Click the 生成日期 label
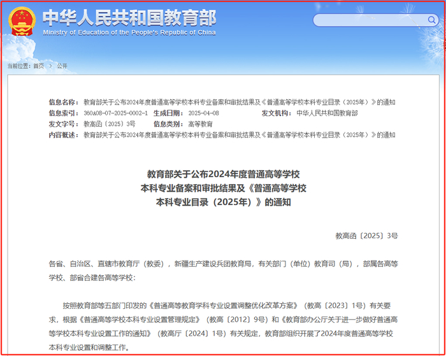 point(168,113)
